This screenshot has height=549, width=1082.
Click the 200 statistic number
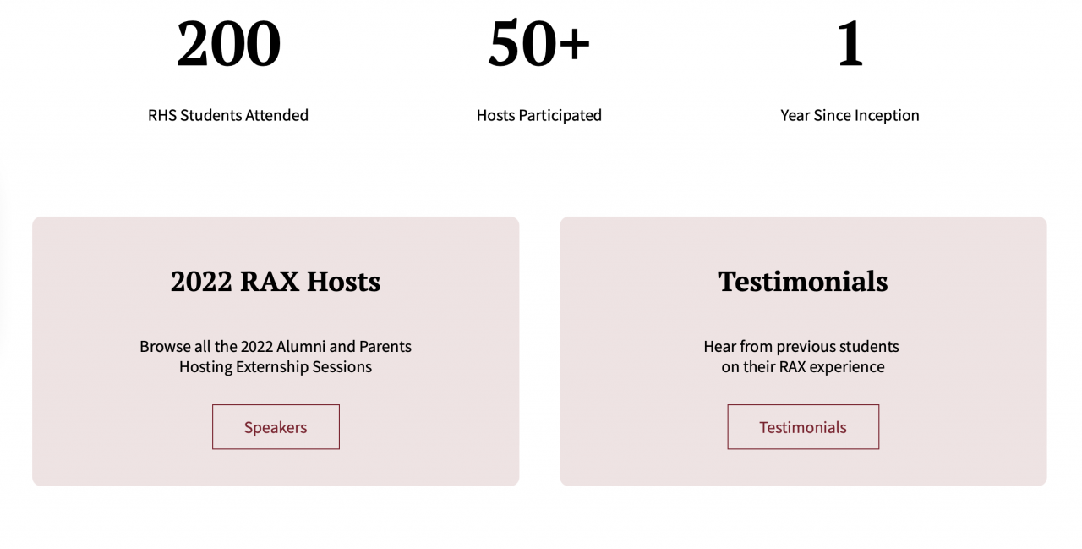228,44
